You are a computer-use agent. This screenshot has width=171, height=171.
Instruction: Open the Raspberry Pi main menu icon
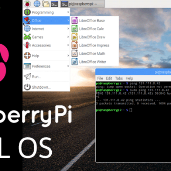(x=27, y=4)
